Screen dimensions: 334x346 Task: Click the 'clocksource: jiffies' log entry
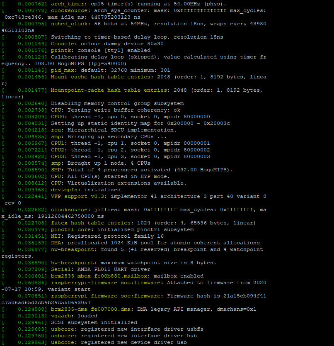(159, 210)
